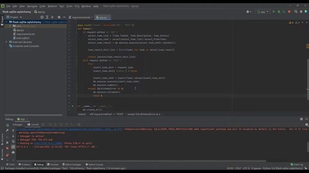Screen dimensions: 309x173
Task: Expand the venv folder
Action: pyautogui.click(x=10, y=26)
